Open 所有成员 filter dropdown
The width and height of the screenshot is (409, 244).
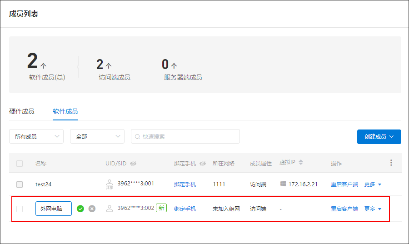36,136
